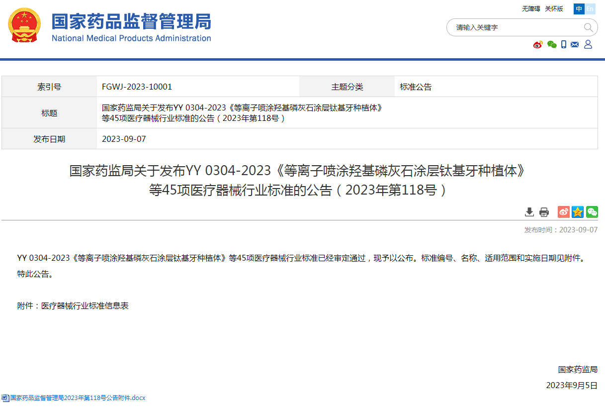Switch language to 中 (Chinese)
The image size is (605, 407).
(x=579, y=9)
